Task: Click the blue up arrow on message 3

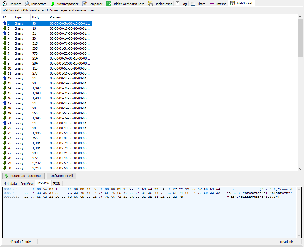Action: [x=5, y=33]
